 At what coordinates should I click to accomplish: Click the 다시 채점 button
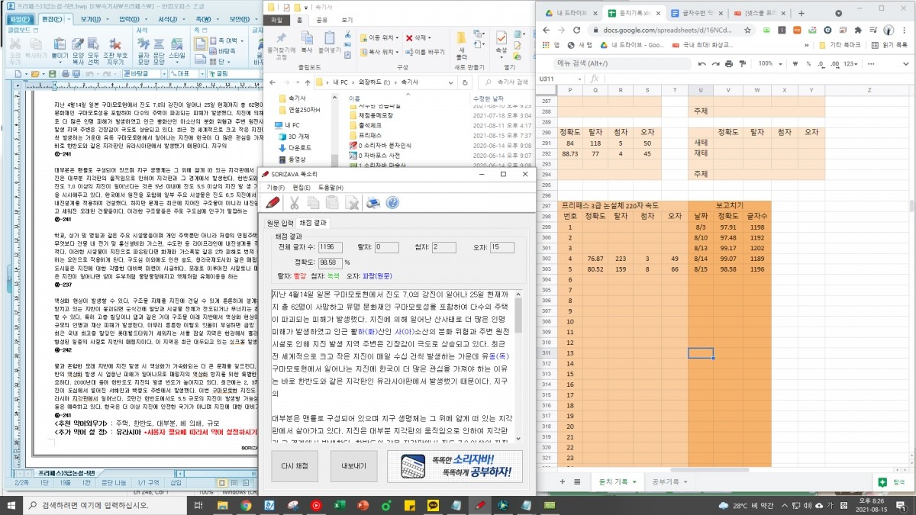[295, 465]
